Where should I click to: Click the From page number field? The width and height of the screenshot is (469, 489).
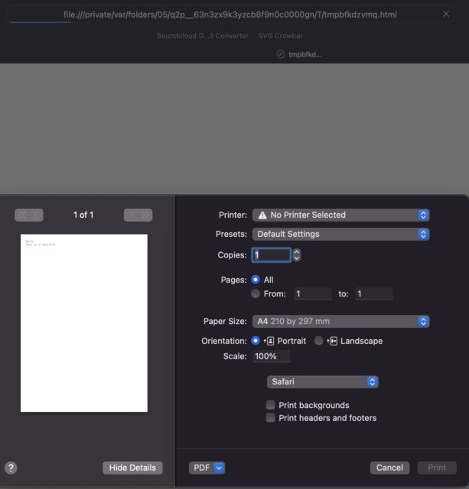click(313, 293)
